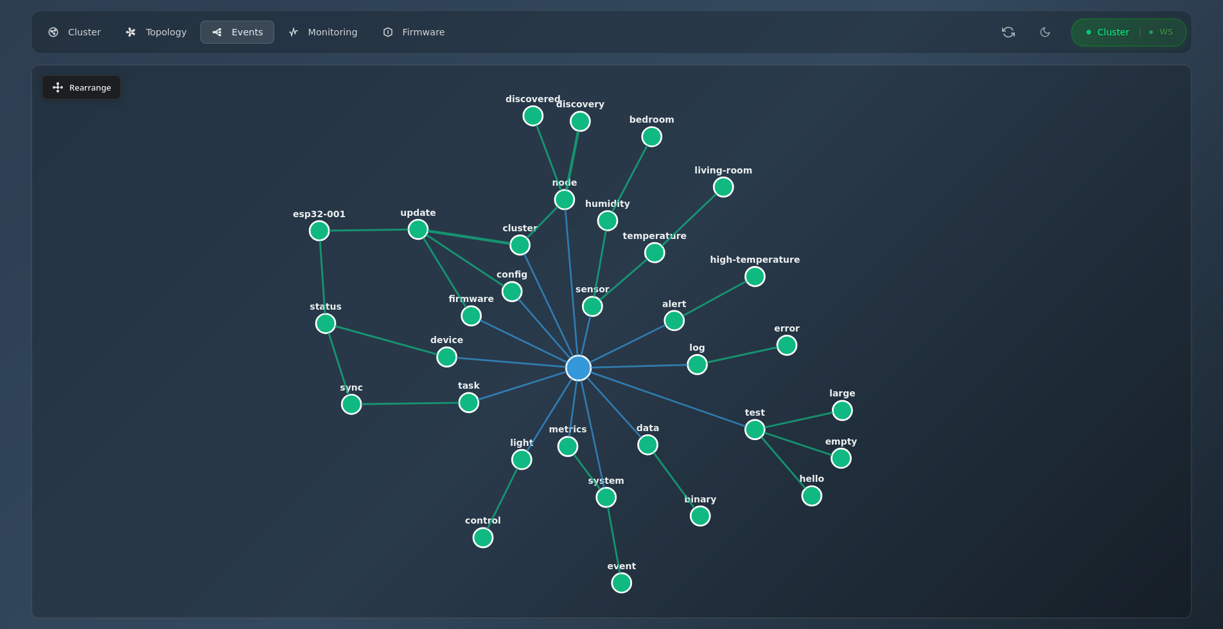Click the share icon next to Events
The image size is (1223, 629).
click(x=217, y=31)
